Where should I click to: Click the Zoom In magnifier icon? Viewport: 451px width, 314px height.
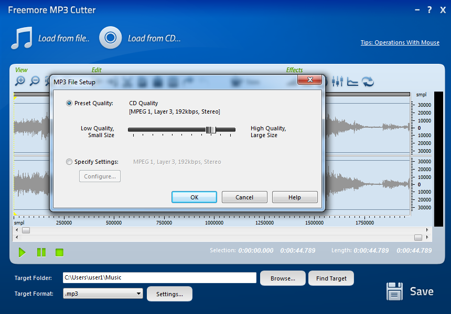point(20,81)
